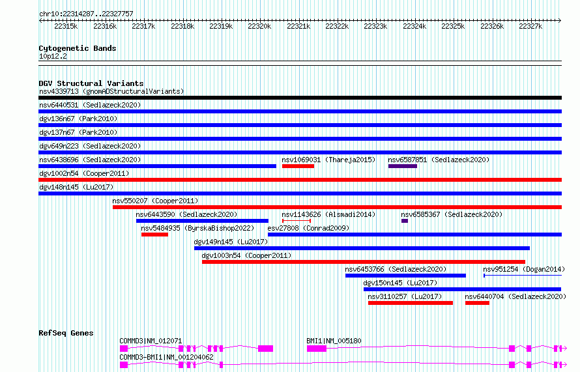
Task: Click the thin red nsv1143626 glyph
Action: click(297, 221)
